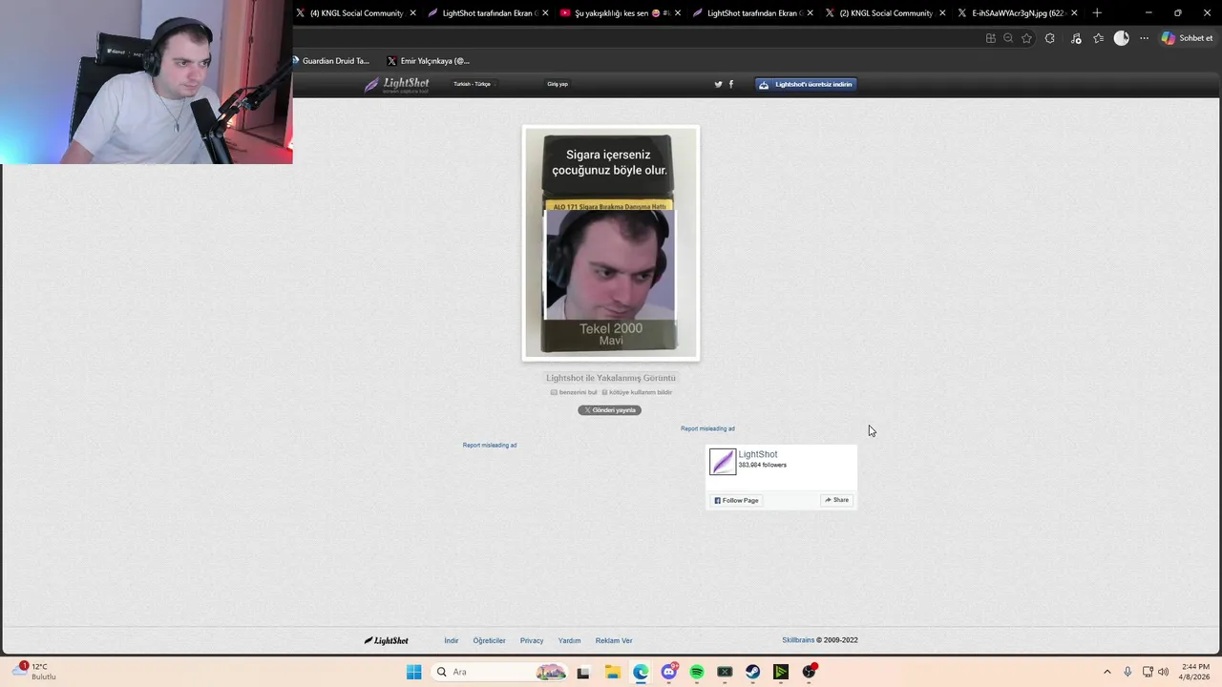Open the LightShot logo in header
This screenshot has height=687, width=1222.
click(x=397, y=84)
